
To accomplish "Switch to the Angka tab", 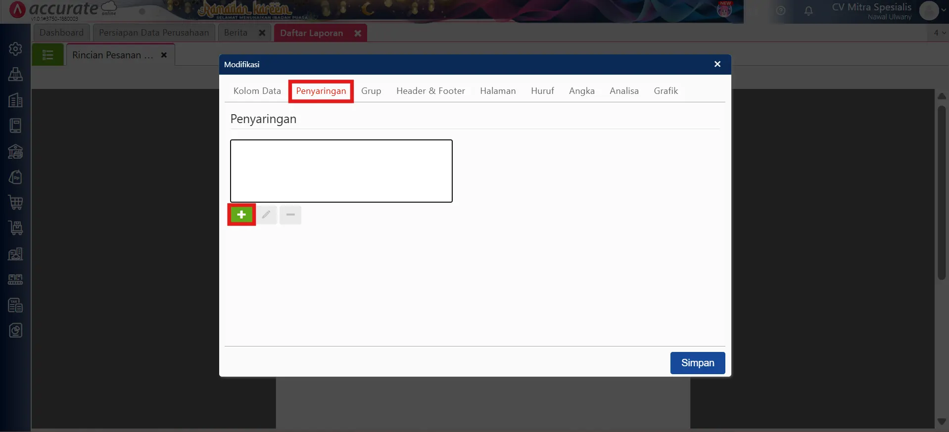I will click(x=582, y=91).
